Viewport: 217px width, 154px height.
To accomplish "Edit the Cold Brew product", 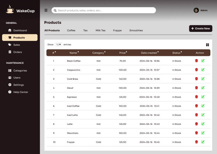I will (203, 79).
